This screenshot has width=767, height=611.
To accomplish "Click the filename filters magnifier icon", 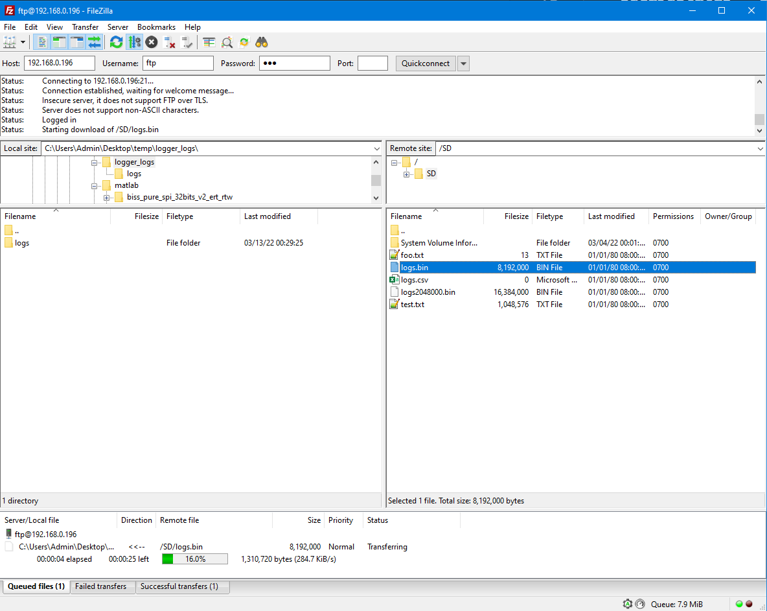I will tap(227, 43).
